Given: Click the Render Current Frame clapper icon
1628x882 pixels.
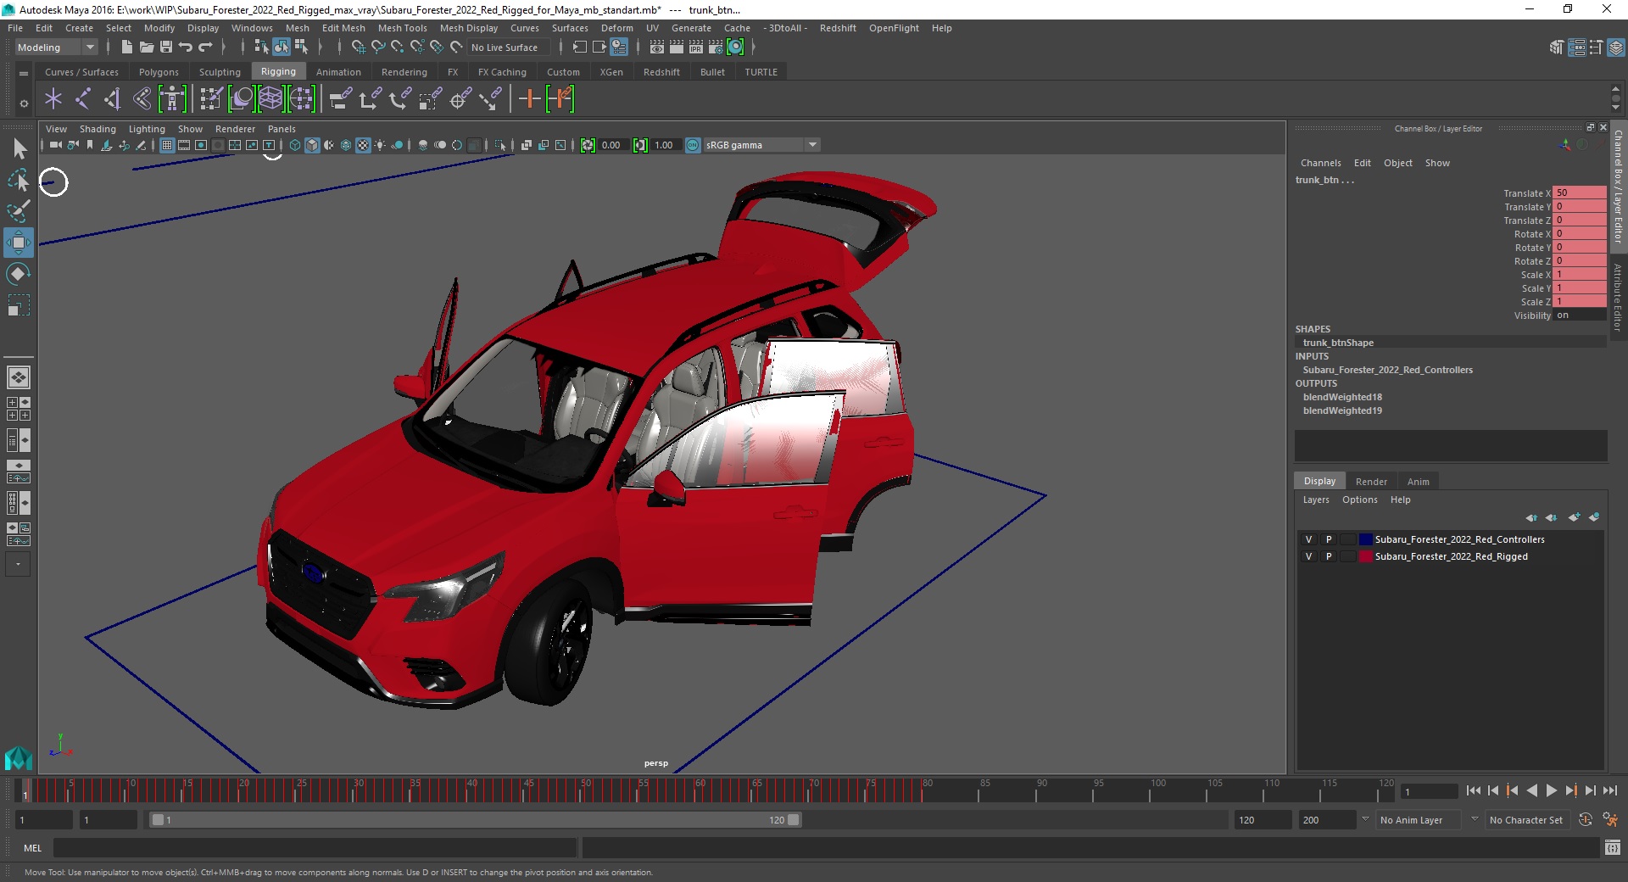Looking at the screenshot, I should coord(677,47).
